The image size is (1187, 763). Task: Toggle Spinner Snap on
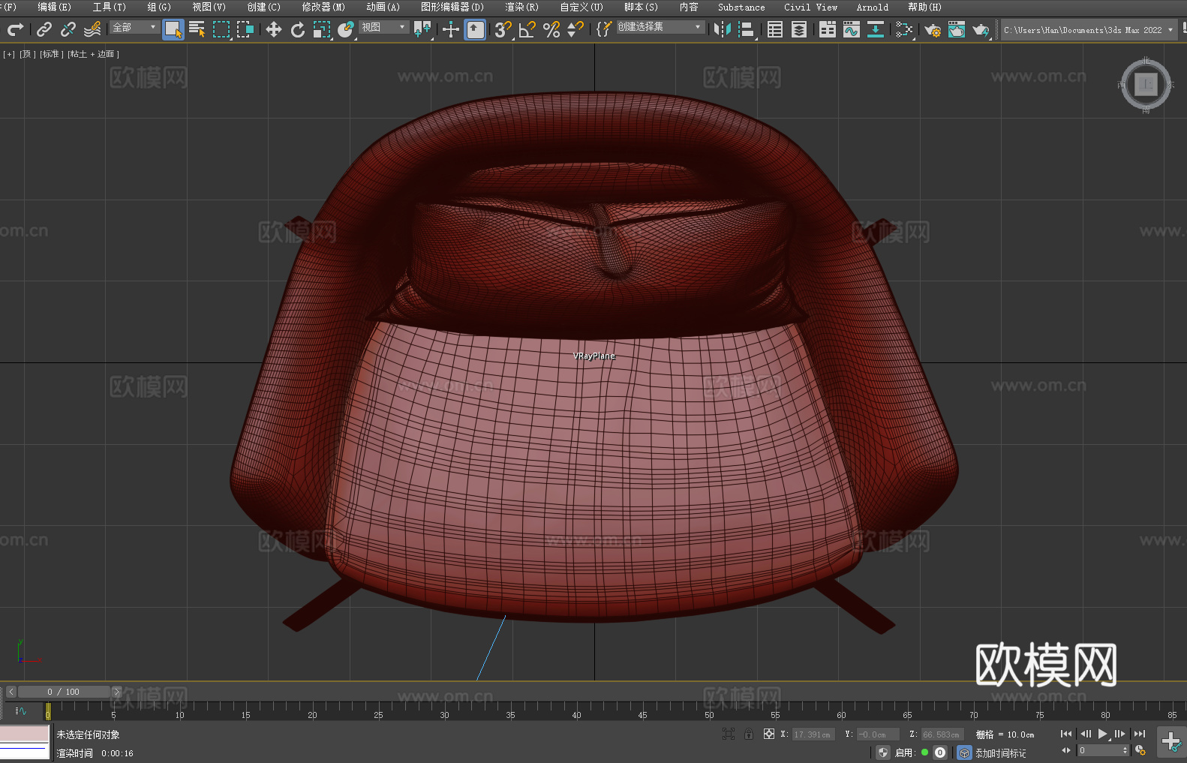pos(575,29)
